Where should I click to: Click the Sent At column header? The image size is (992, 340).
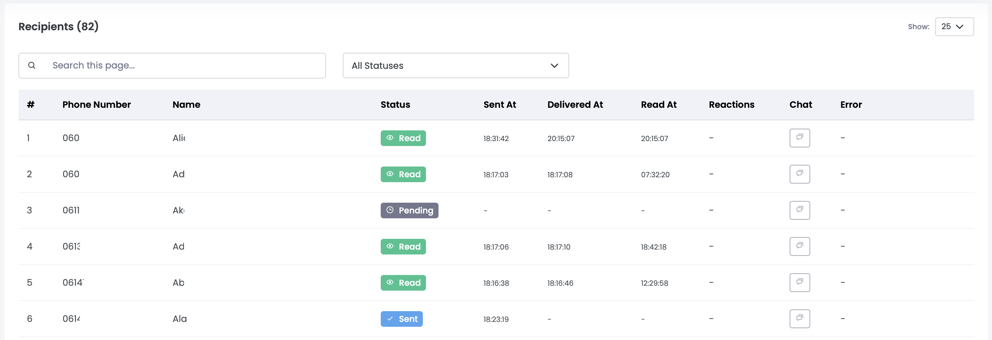pos(499,105)
